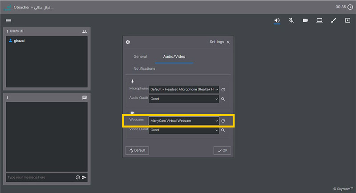
Task: Toggle the speaker sound icon
Action: pos(277,20)
